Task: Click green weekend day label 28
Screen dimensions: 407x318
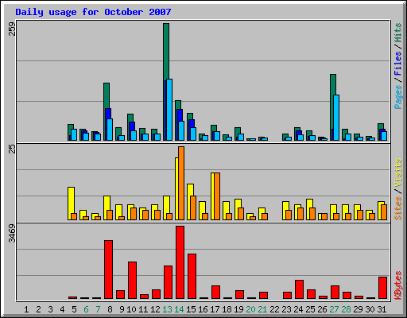Action: click(x=346, y=309)
